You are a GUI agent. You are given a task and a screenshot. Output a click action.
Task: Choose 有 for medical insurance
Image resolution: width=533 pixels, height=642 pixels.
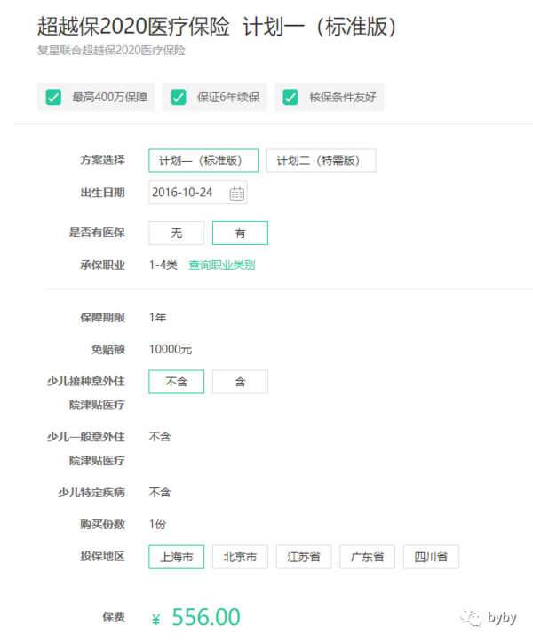coord(240,233)
